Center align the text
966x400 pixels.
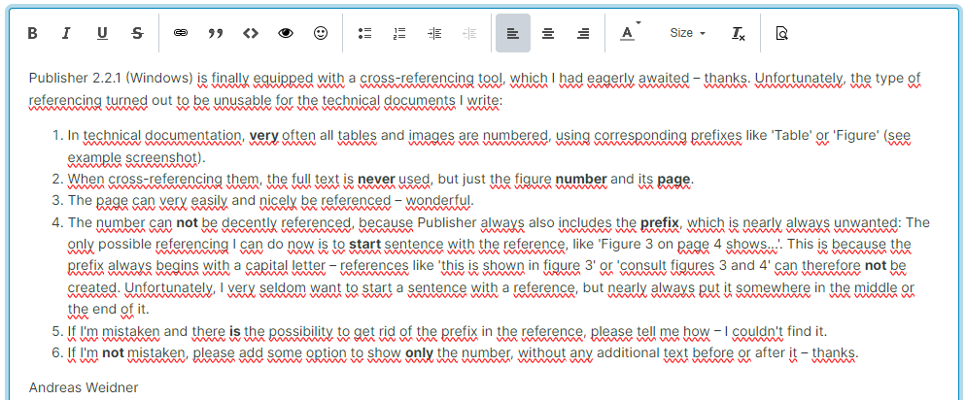(x=548, y=33)
